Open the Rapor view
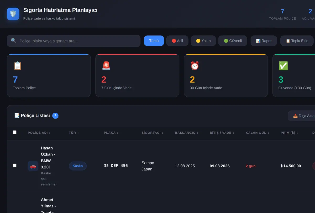The image size is (315, 213). tap(264, 41)
